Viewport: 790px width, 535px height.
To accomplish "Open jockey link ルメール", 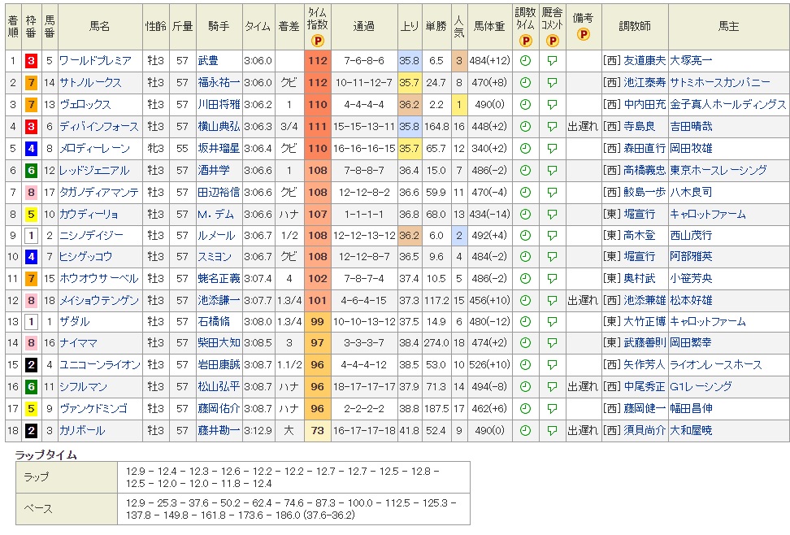I will (217, 236).
